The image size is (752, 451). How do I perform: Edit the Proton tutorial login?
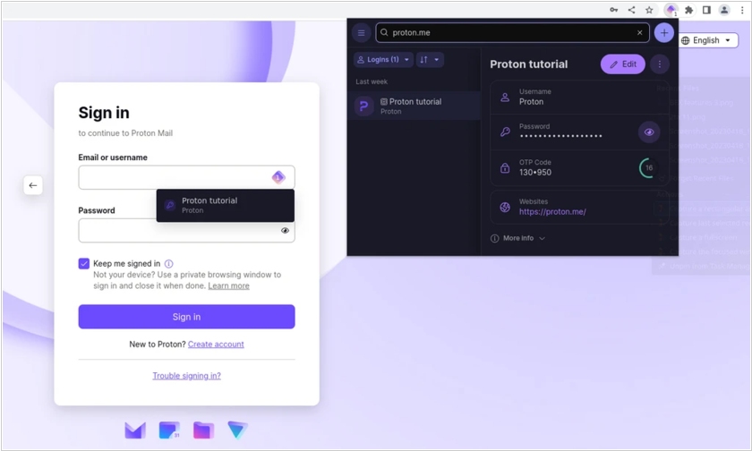[x=622, y=64]
